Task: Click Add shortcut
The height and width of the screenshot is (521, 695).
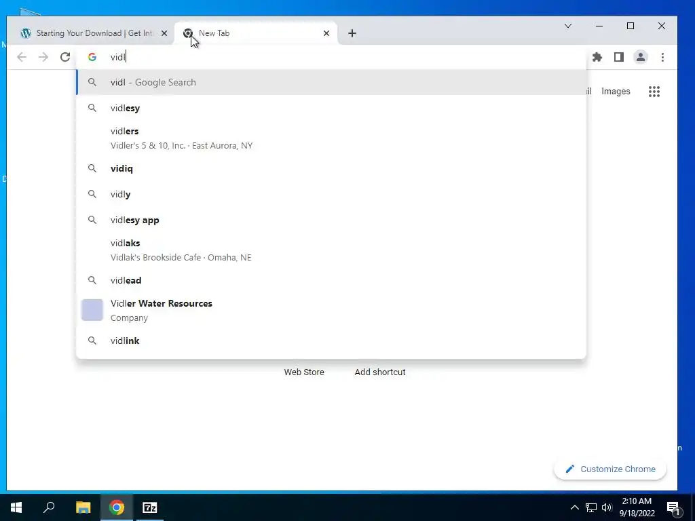Action: click(380, 372)
